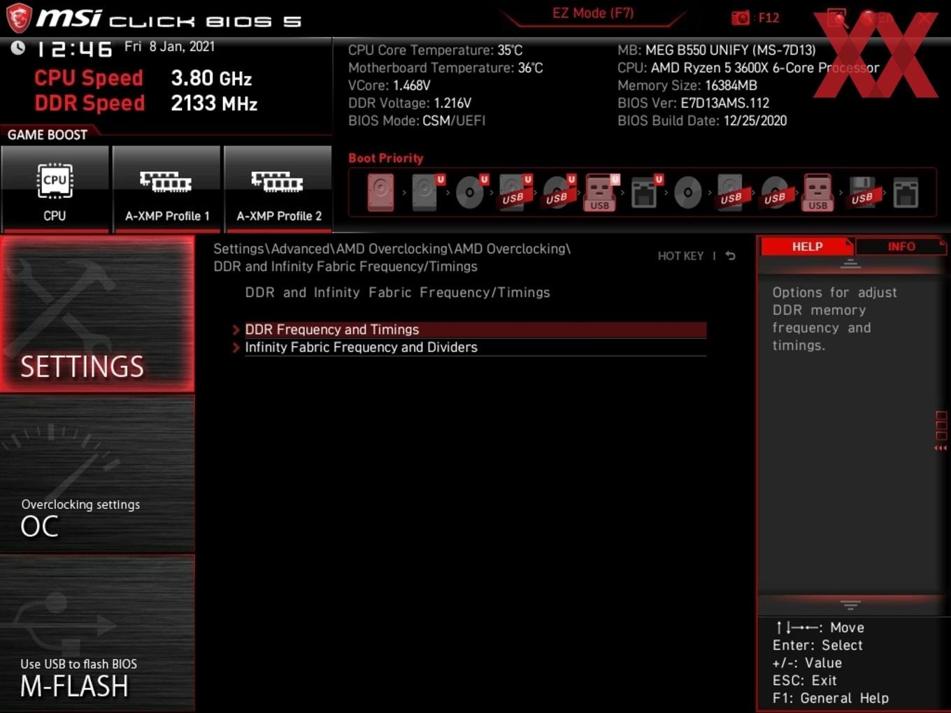Switch to EZ Mode (F7)
Screen dimensions: 951x713
click(x=593, y=13)
